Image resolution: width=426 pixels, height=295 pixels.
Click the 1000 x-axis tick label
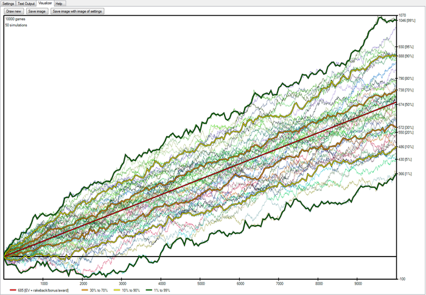click(44, 283)
